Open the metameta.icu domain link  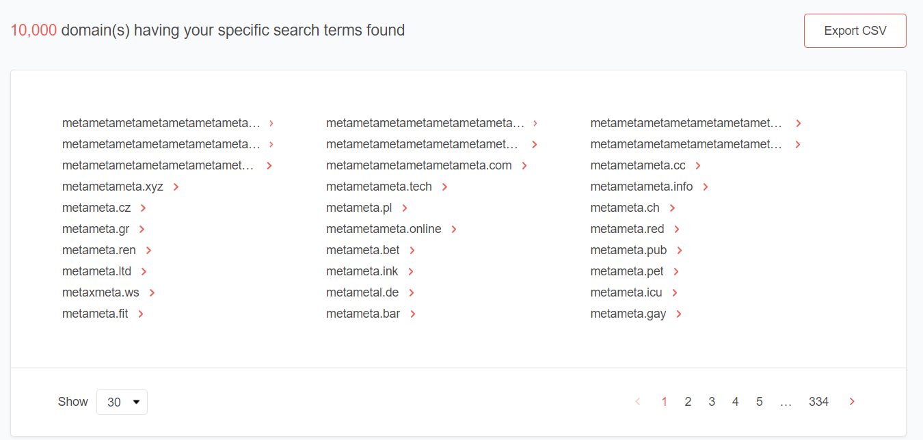click(626, 292)
